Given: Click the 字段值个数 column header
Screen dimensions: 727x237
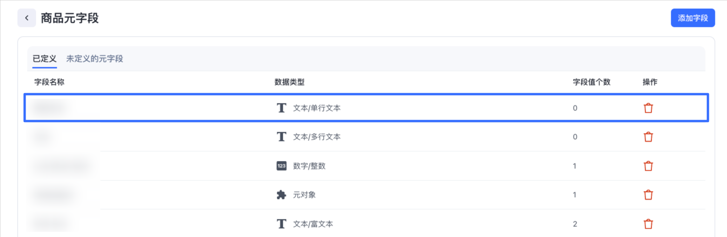Looking at the screenshot, I should pos(591,83).
